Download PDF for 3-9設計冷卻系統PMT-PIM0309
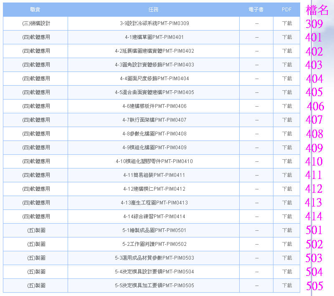Image resolution: width=334 pixels, height=296 pixels. [x=287, y=23]
